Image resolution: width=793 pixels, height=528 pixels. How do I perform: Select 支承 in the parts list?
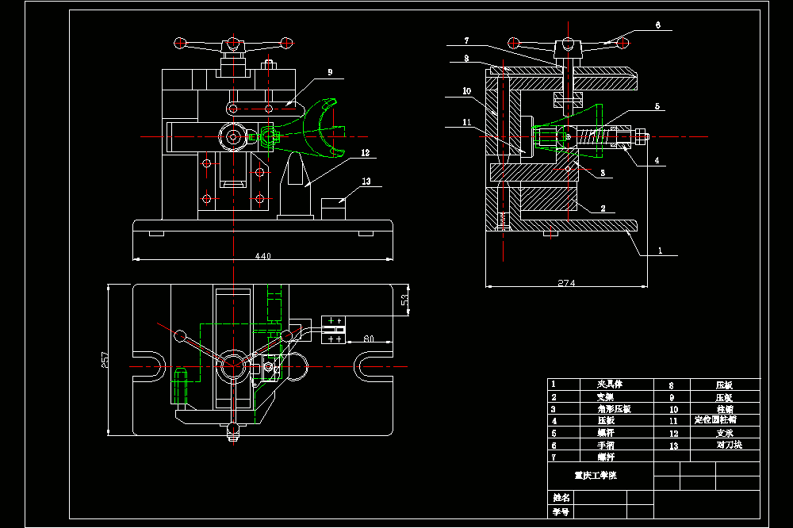(x=724, y=434)
